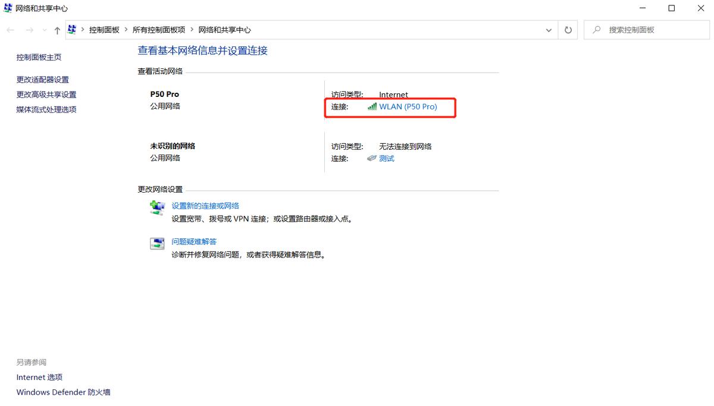The height and width of the screenshot is (406, 714).
Task: Click the Ethernet adapter icon next to 测试
Action: 371,159
